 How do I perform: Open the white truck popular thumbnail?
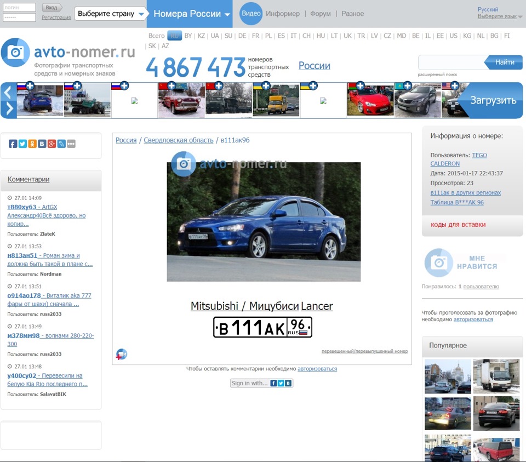coord(496,376)
